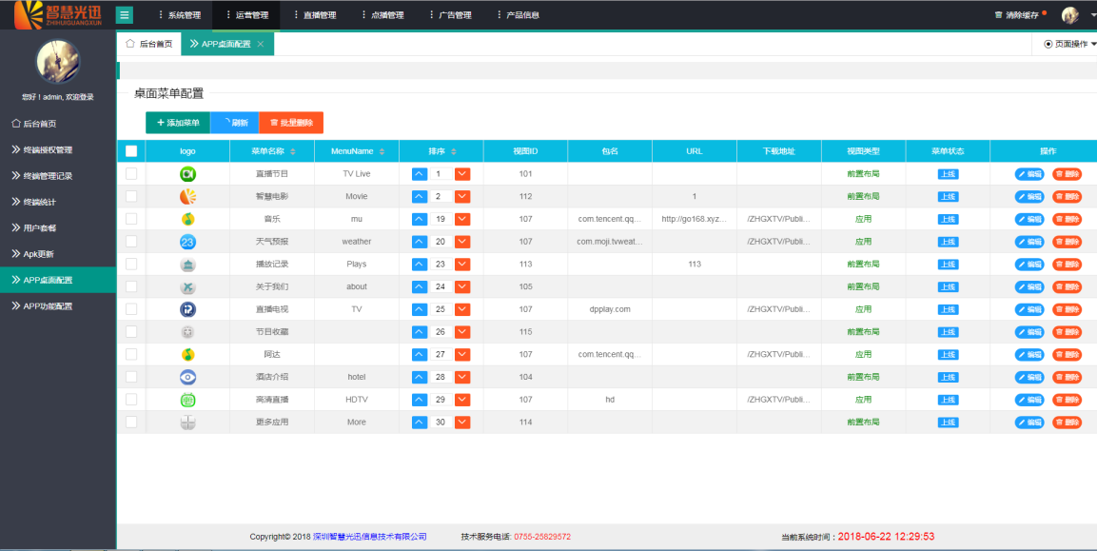Move 关于我们 down with the orange arrow

click(x=462, y=287)
